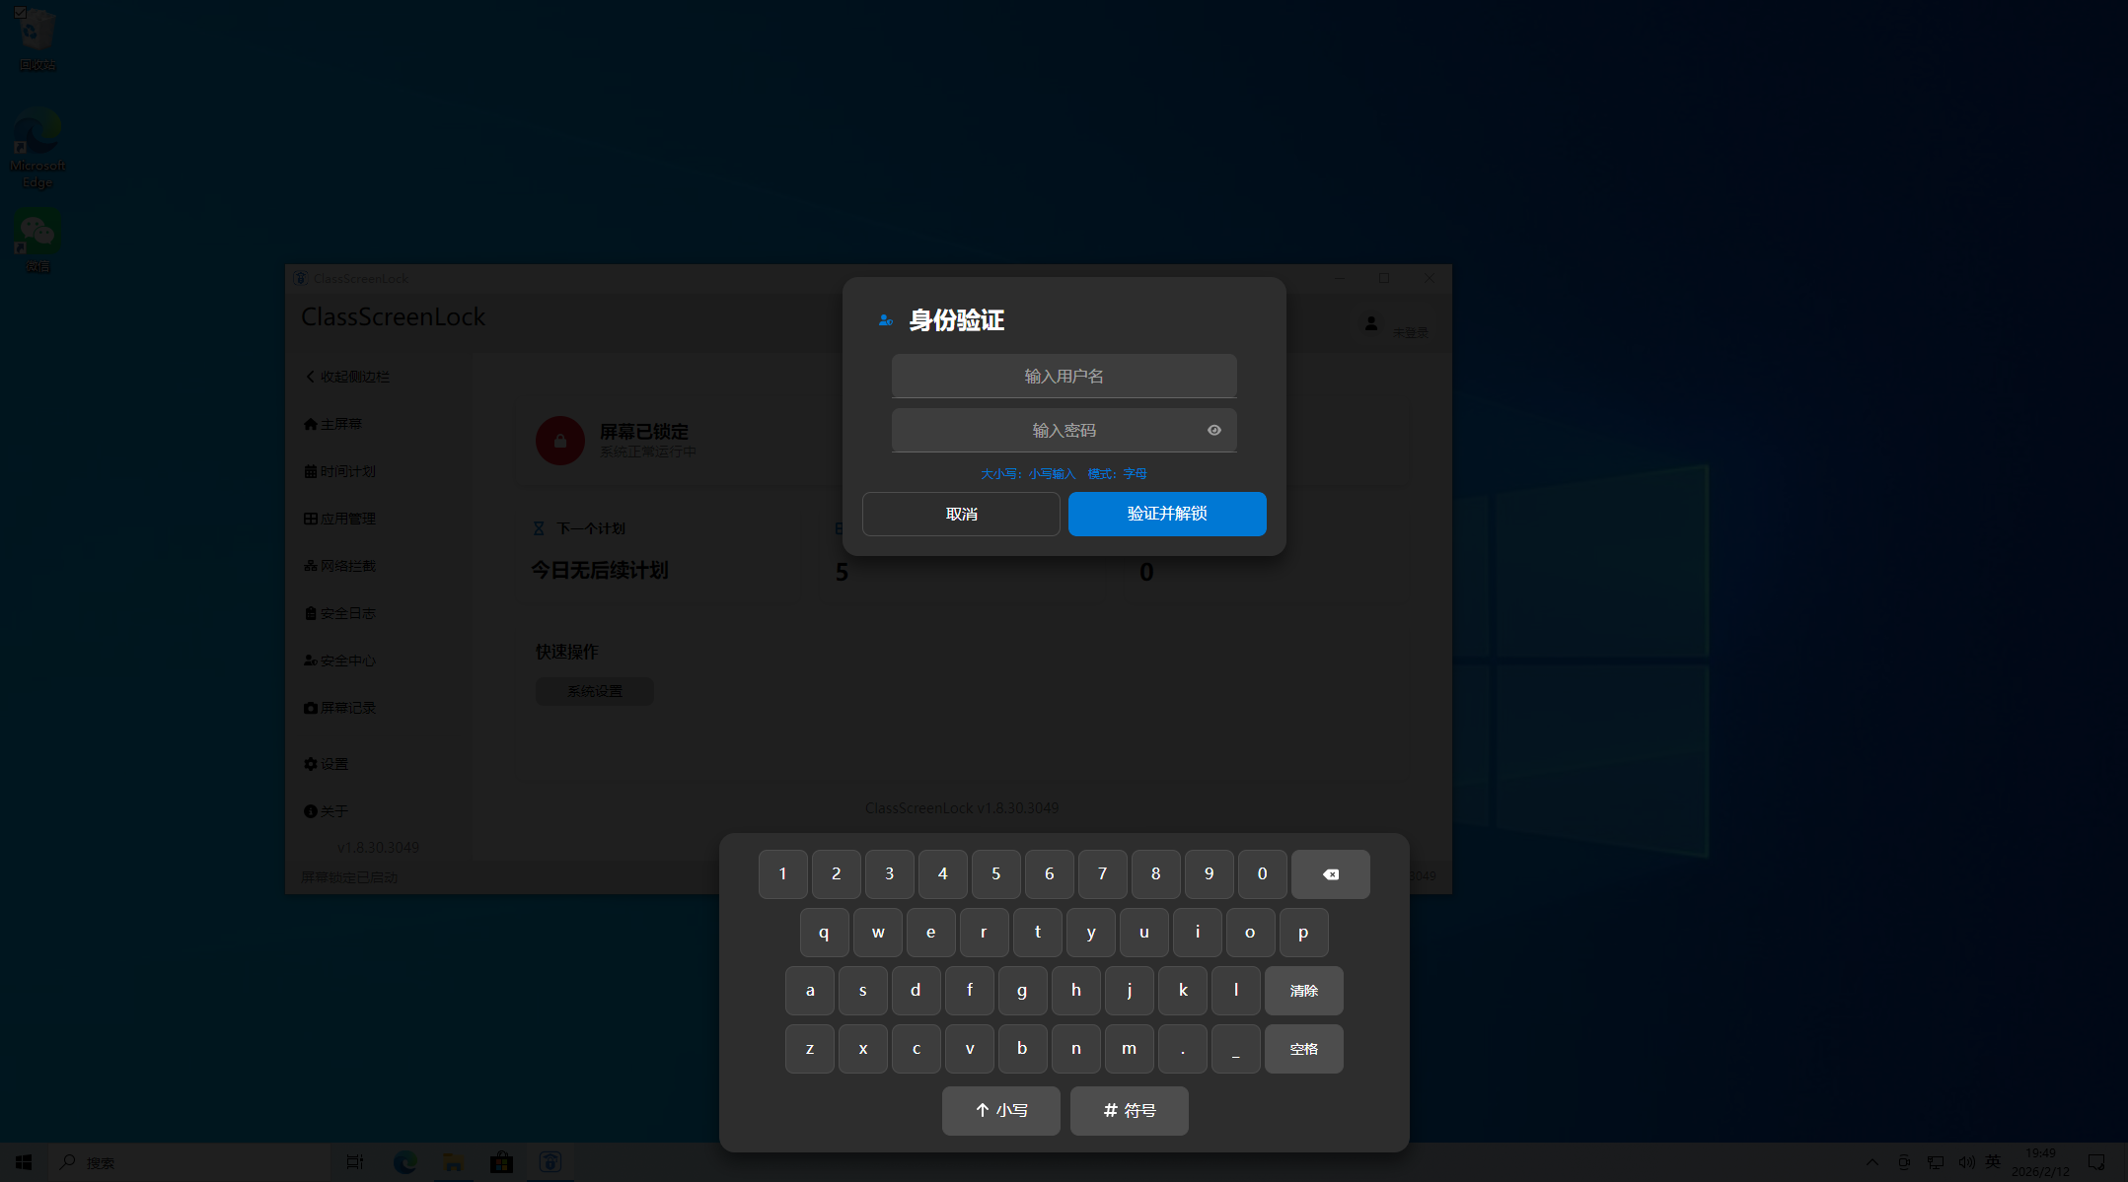Click the 输入用户名 username field
The width and height of the screenshot is (2128, 1182).
click(x=1064, y=376)
